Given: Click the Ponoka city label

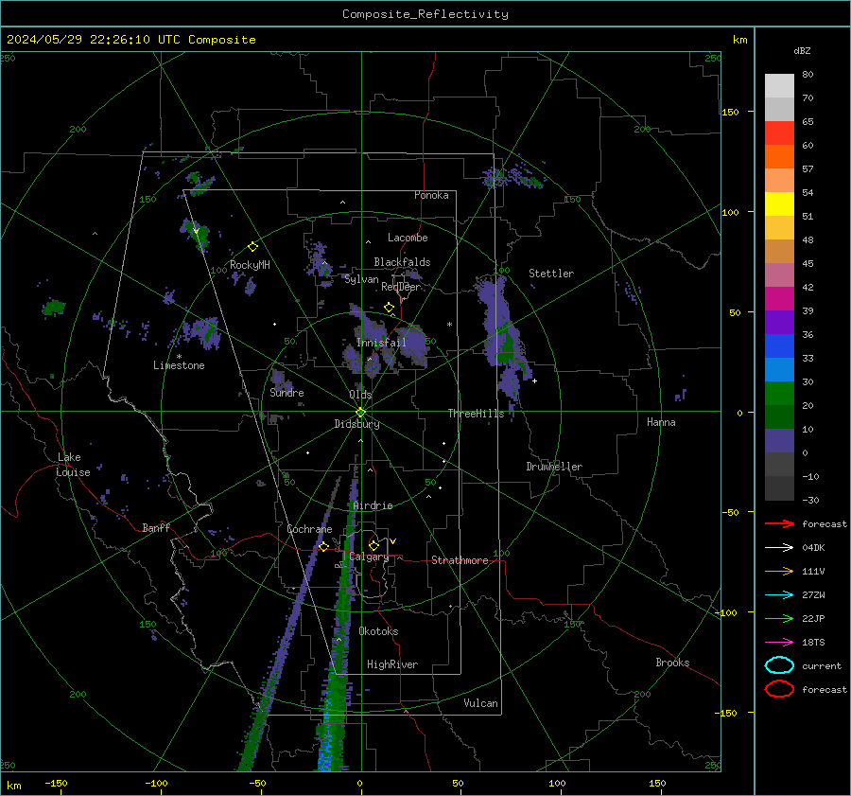Looking at the screenshot, I should click(x=431, y=195).
